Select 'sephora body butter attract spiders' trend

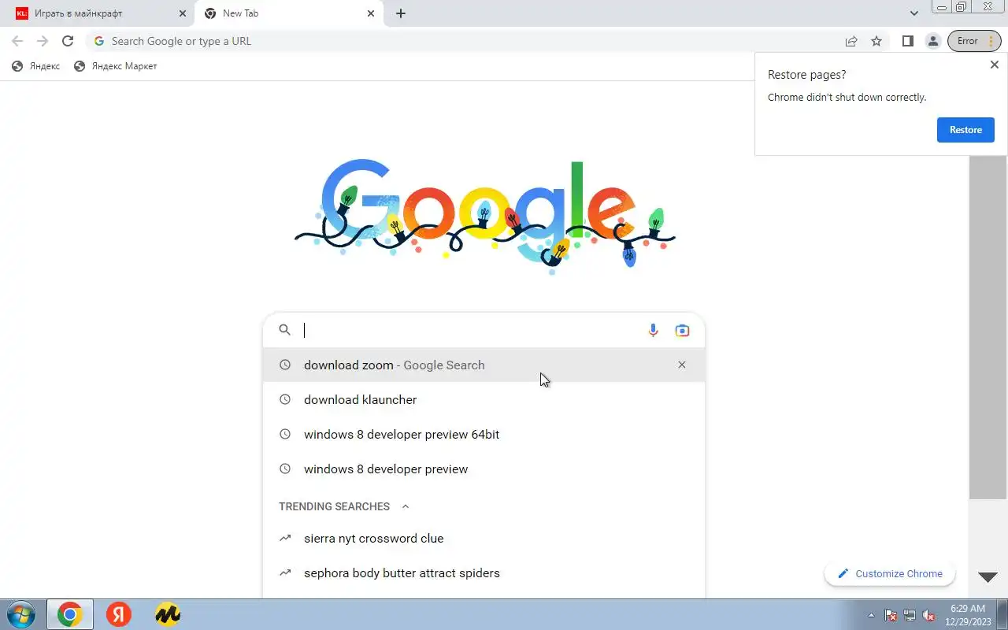click(x=484, y=573)
